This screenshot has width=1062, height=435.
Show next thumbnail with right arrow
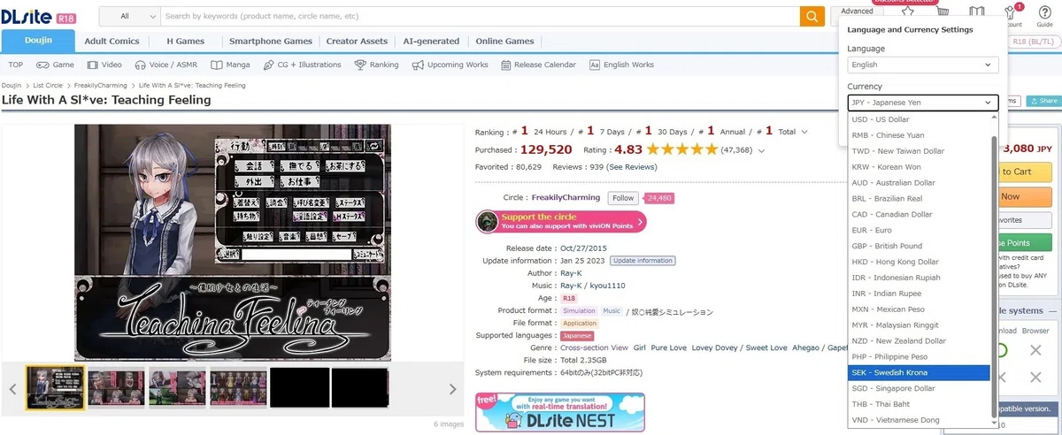pyautogui.click(x=452, y=389)
